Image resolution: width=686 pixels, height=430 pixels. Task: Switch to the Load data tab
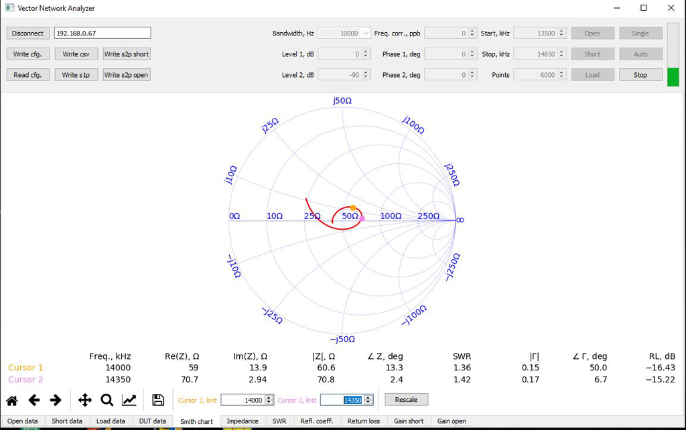pos(111,421)
